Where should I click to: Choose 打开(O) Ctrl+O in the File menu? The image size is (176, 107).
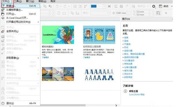pos(20,14)
